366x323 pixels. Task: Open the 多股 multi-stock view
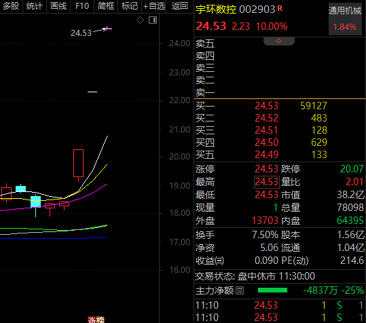pos(11,6)
